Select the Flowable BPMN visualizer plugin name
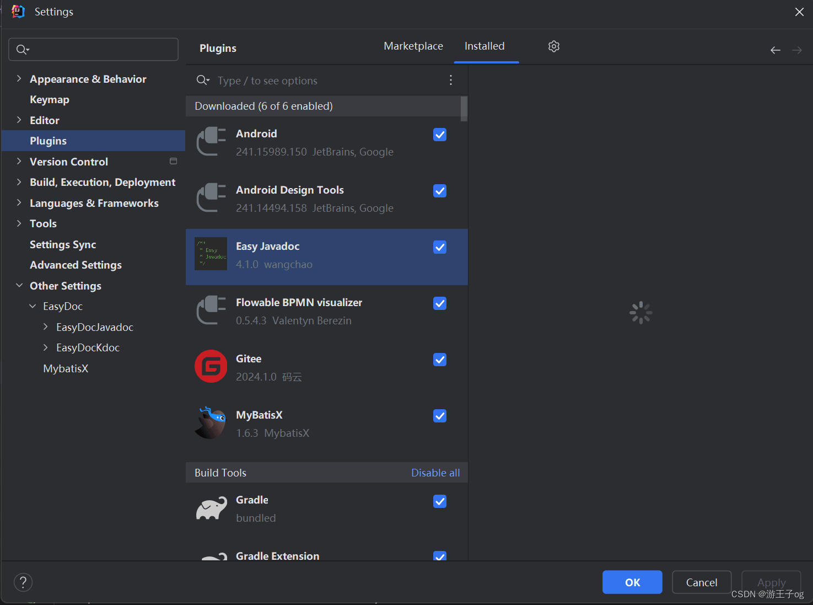Screen dimensions: 813x605 pyautogui.click(x=299, y=302)
